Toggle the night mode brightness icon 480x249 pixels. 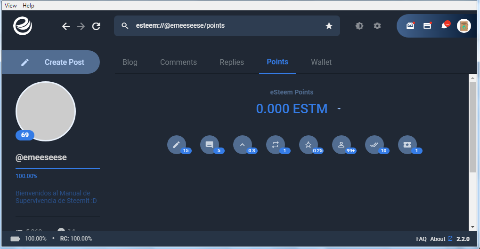[x=359, y=26]
